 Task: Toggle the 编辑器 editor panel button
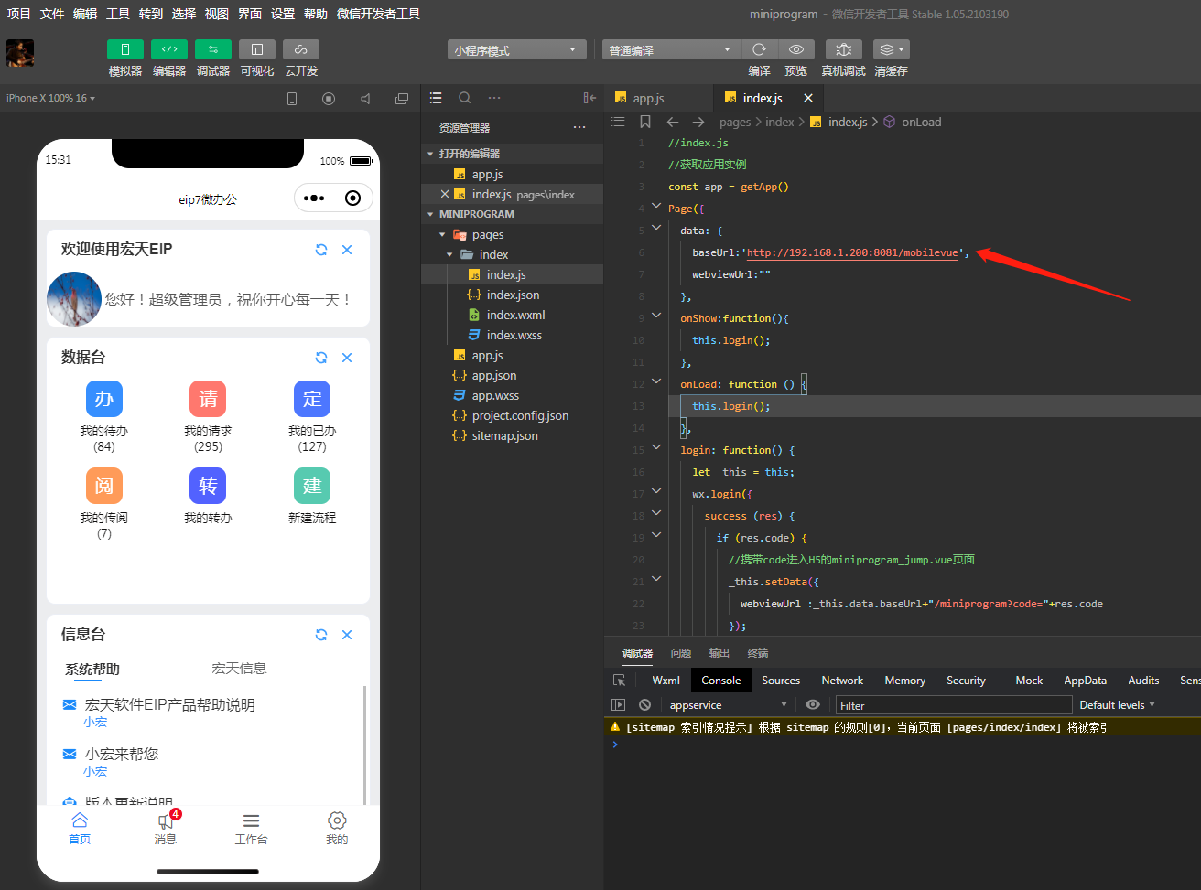(x=169, y=50)
